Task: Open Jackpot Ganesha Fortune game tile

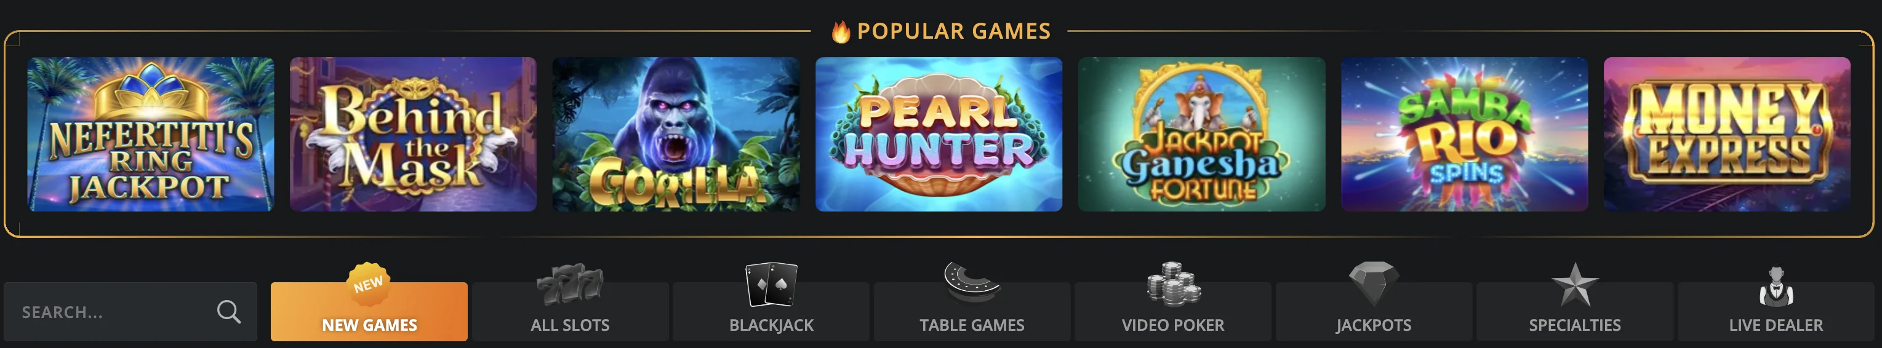Action: (x=1202, y=134)
